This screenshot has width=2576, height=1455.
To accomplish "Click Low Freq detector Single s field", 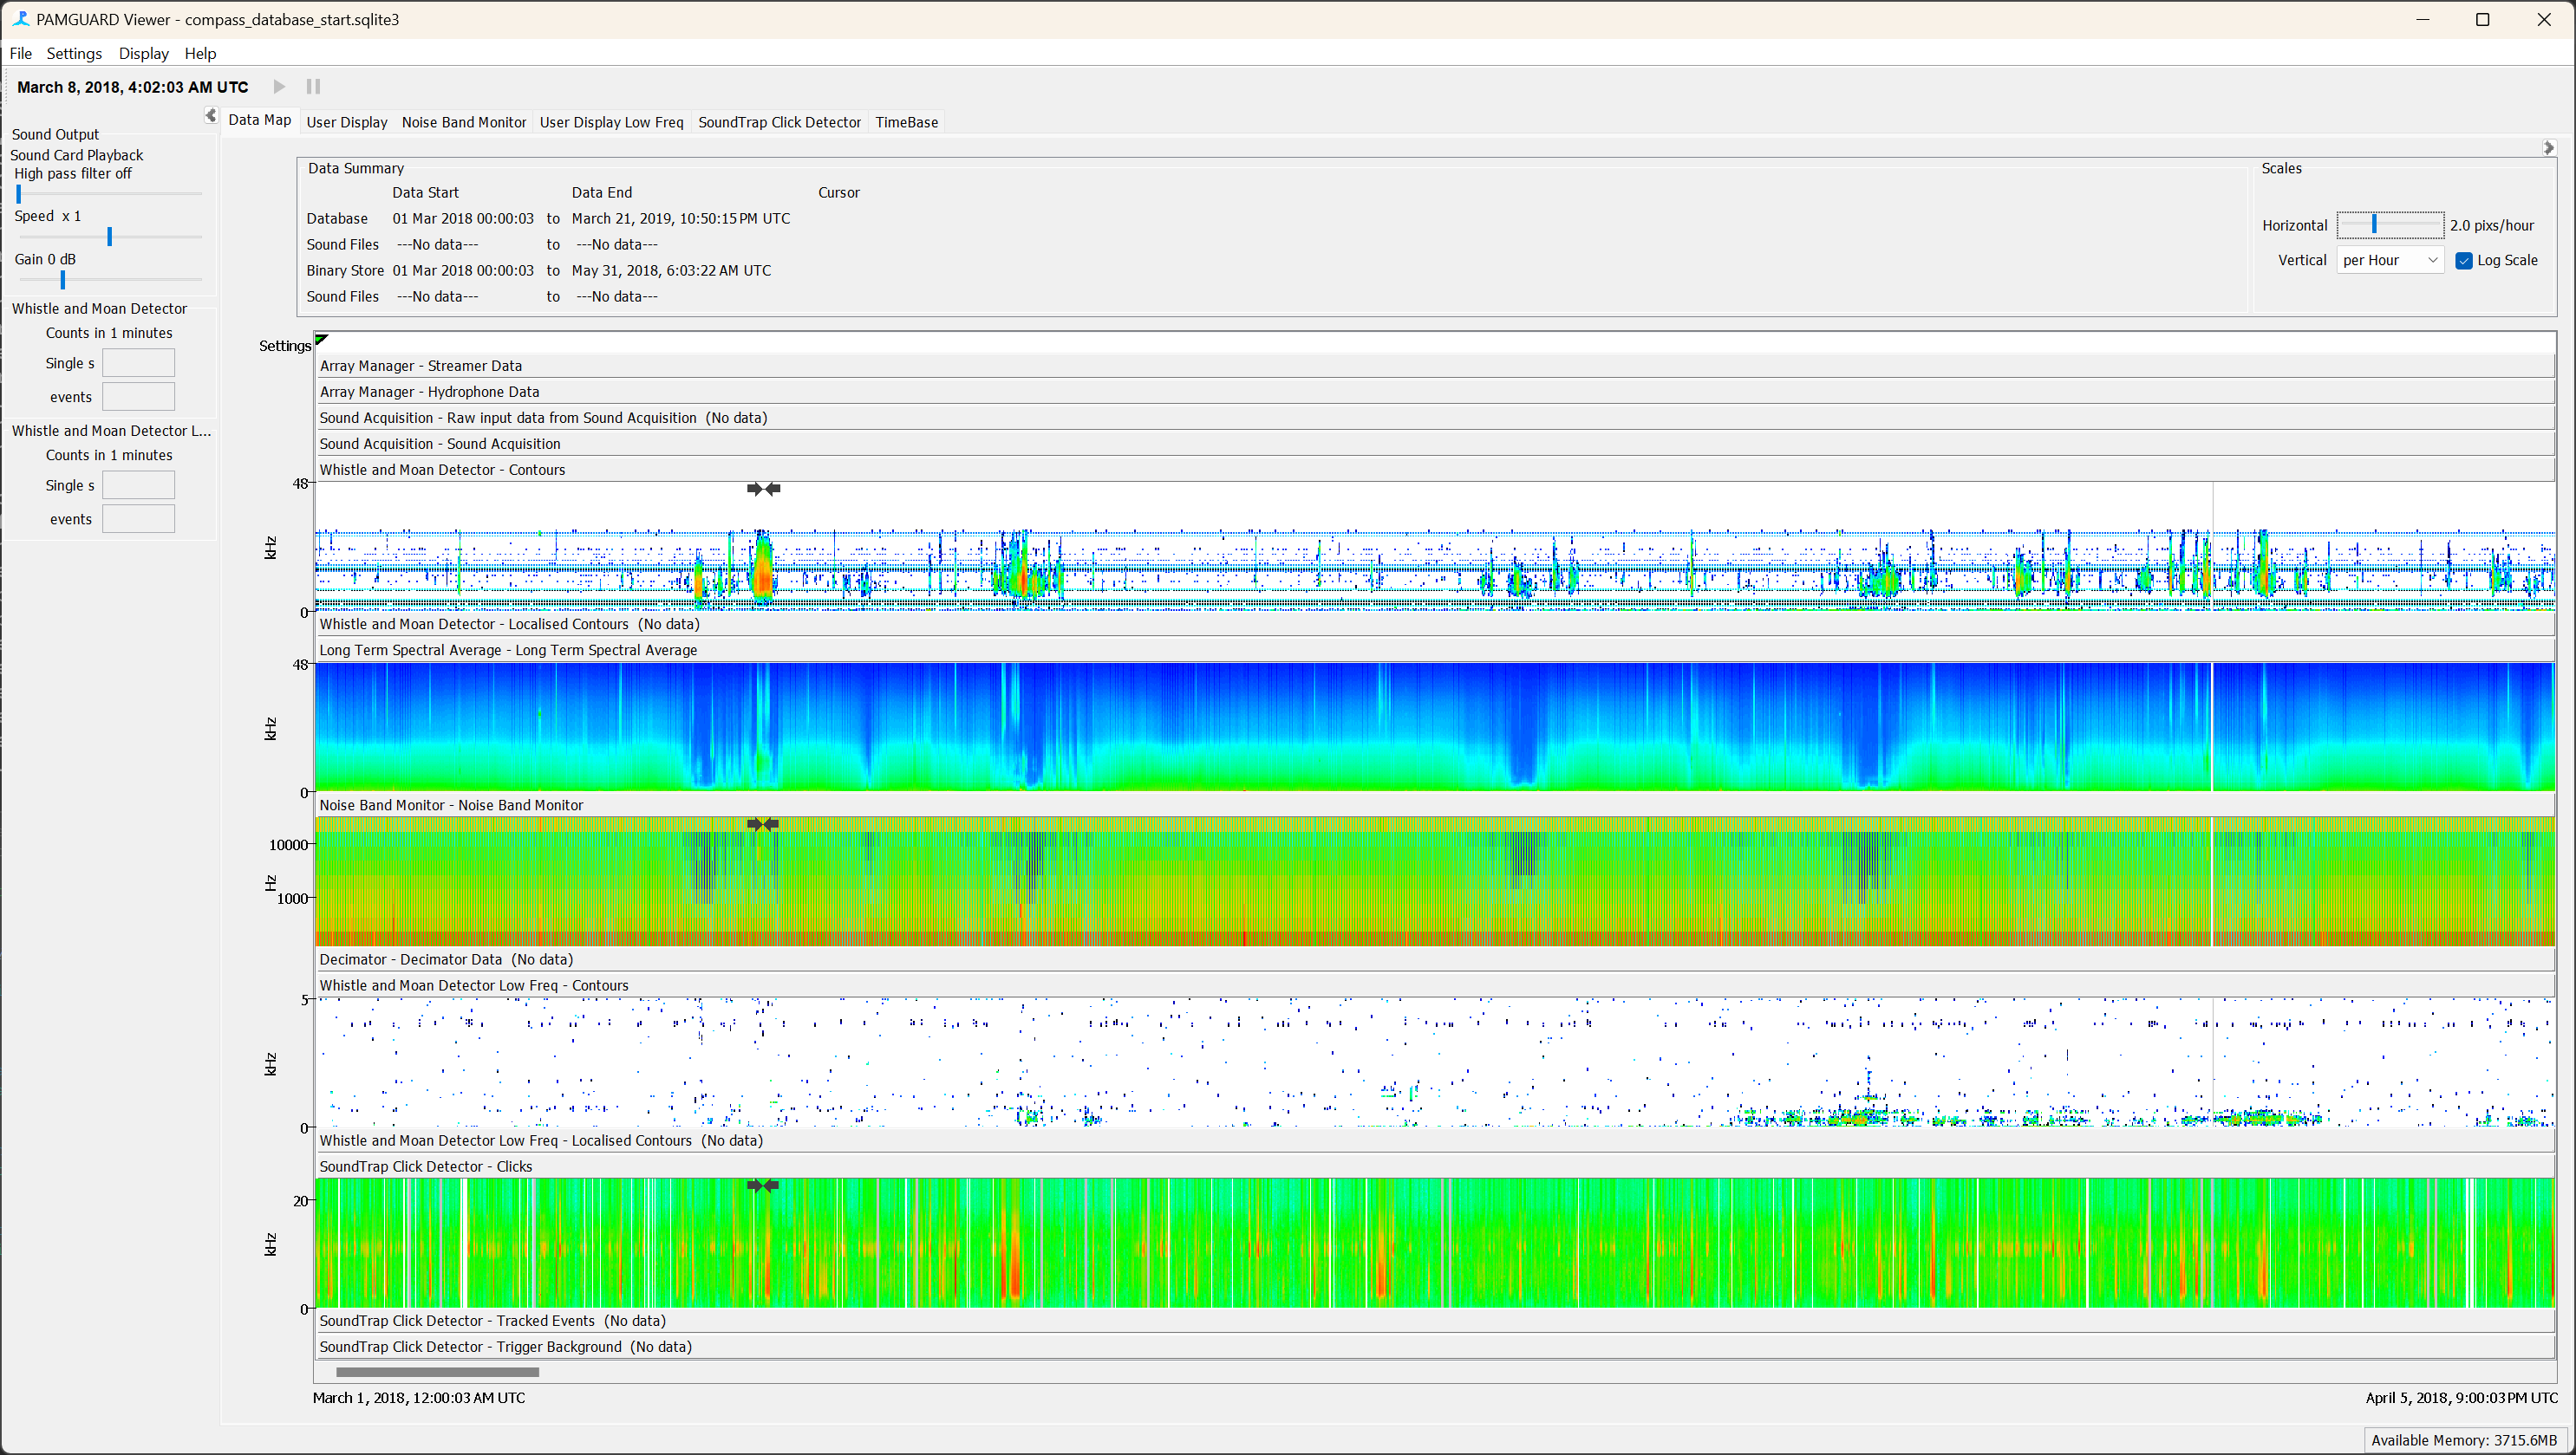I will coord(138,484).
